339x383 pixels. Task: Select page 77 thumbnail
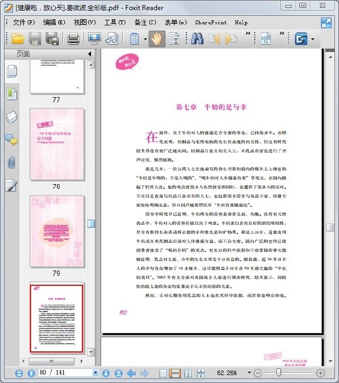57,76
